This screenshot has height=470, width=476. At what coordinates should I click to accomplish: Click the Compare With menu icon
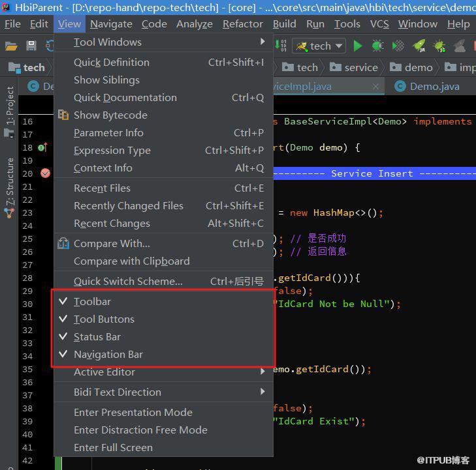[x=63, y=243]
